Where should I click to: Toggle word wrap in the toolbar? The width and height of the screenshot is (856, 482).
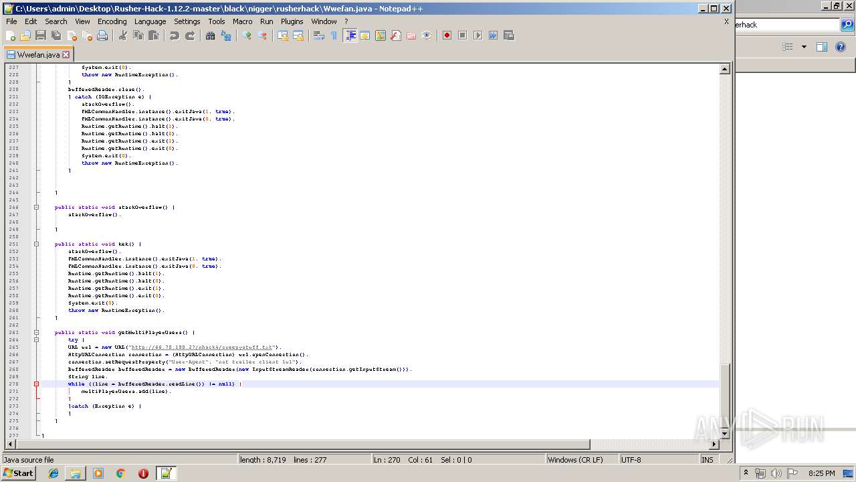point(319,35)
